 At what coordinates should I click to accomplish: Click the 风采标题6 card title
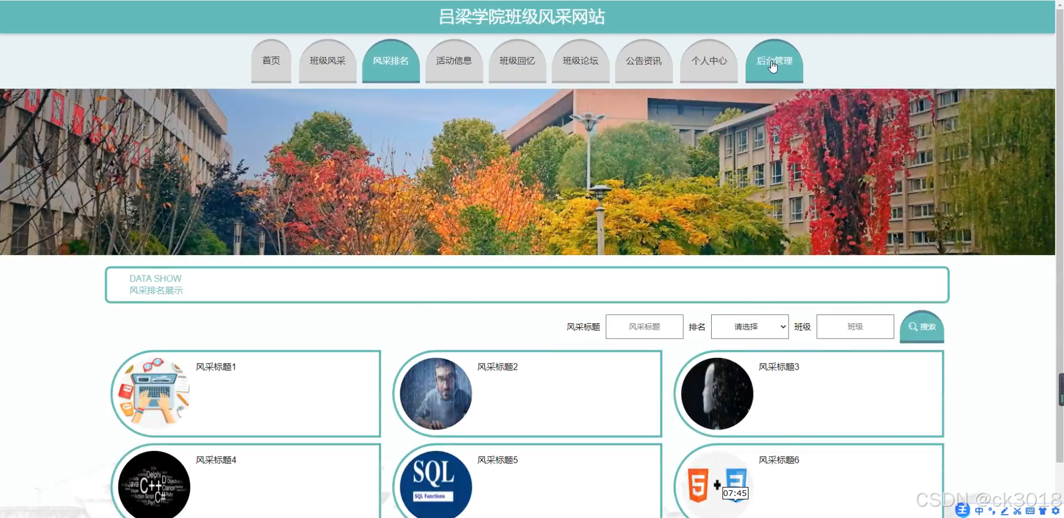tap(778, 460)
